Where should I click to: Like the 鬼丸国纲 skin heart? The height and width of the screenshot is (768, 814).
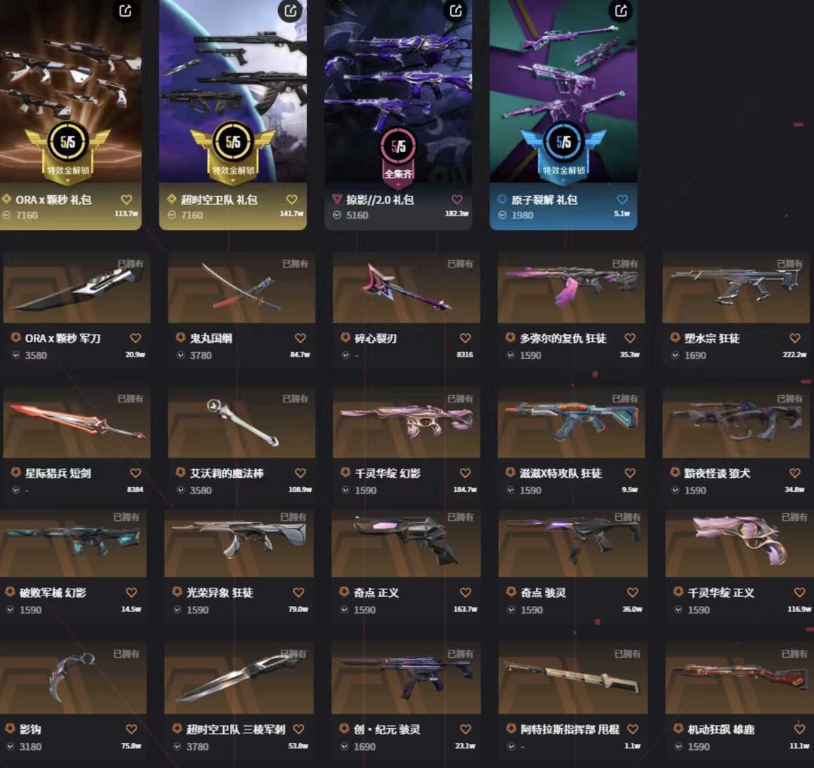(x=300, y=338)
